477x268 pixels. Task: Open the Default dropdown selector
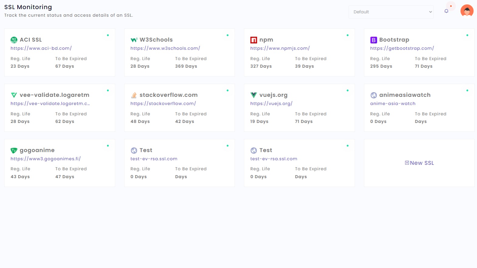click(391, 12)
